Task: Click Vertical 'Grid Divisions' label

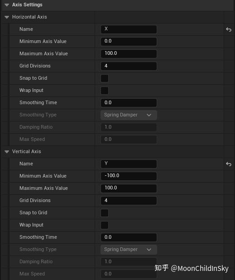Action: coord(35,200)
